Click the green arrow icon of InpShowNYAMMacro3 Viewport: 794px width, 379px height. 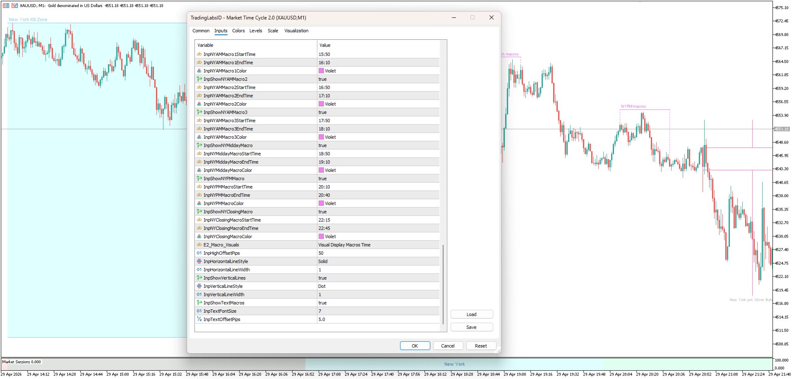click(199, 112)
